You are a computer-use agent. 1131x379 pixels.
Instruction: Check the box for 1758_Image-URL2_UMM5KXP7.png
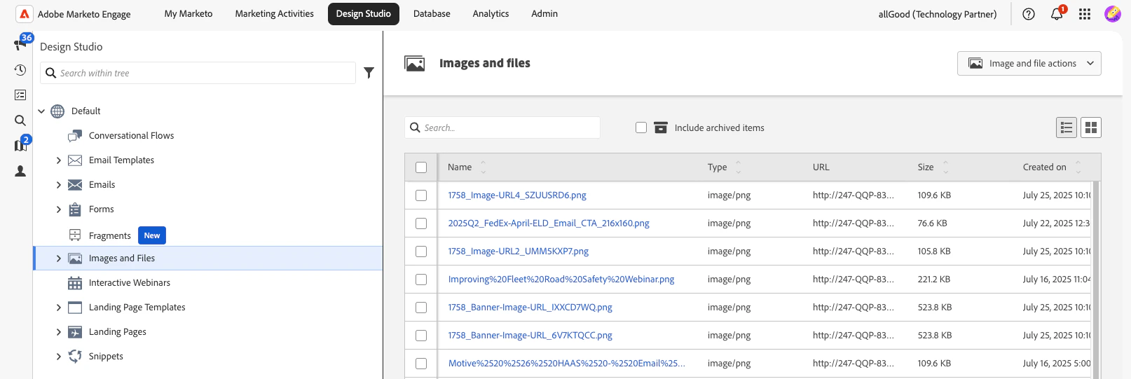click(421, 251)
